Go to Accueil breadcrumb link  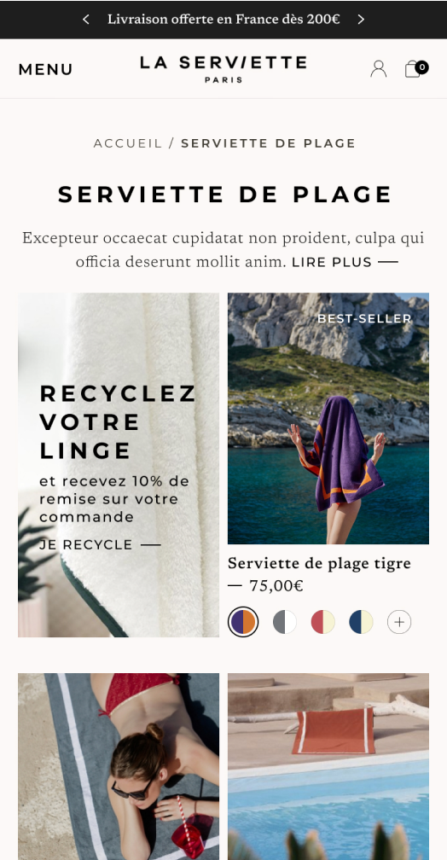click(128, 143)
